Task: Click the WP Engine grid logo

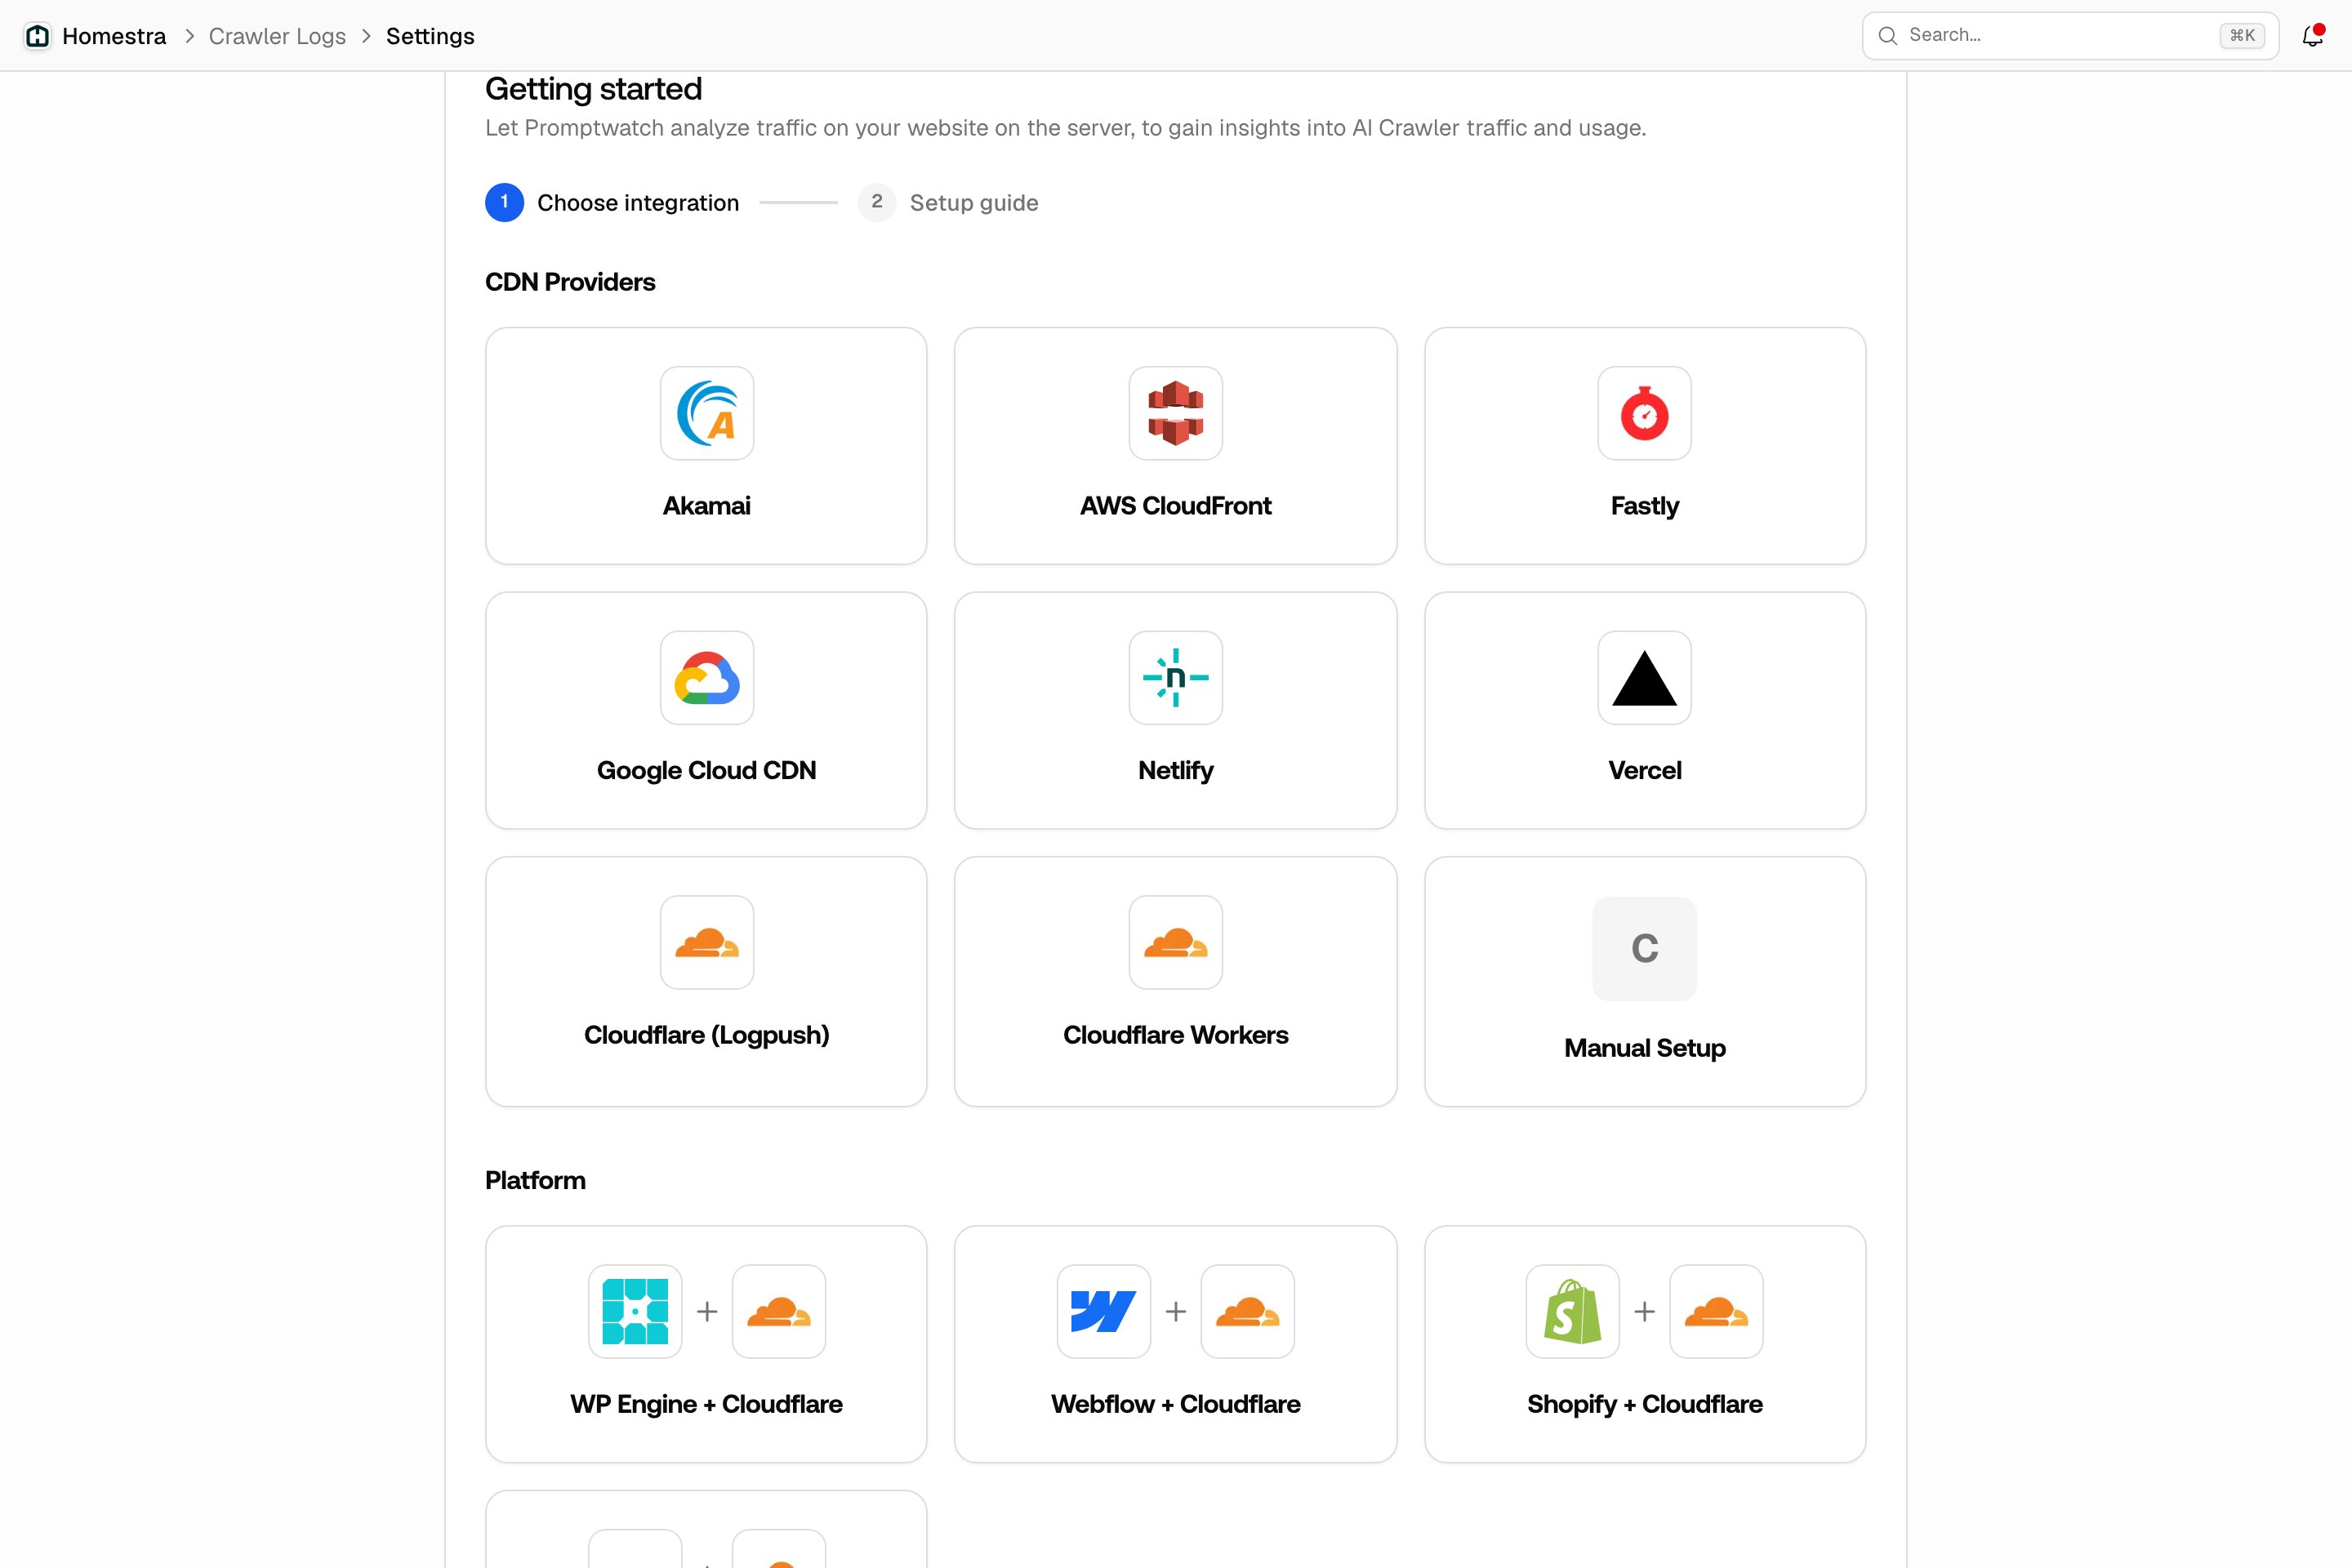Action: coord(635,1311)
